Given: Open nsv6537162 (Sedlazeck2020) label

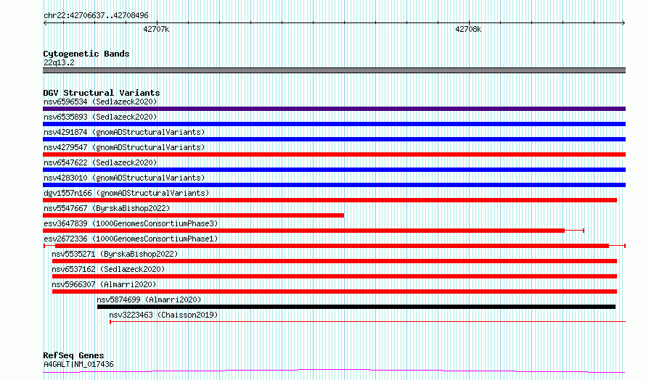Looking at the screenshot, I should pyautogui.click(x=108, y=269).
